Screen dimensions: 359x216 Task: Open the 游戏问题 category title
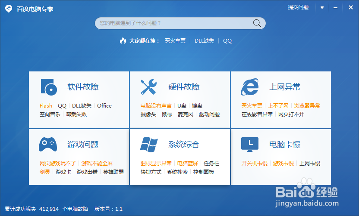[83, 144]
